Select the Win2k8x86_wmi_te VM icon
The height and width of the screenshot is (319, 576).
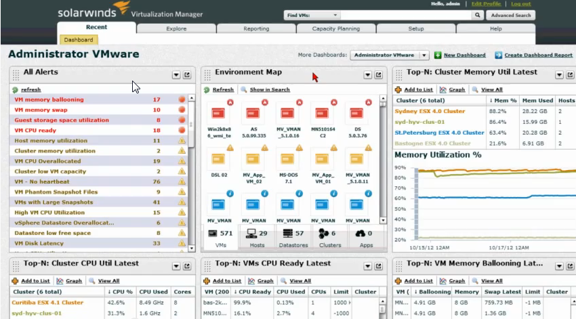(x=218, y=113)
